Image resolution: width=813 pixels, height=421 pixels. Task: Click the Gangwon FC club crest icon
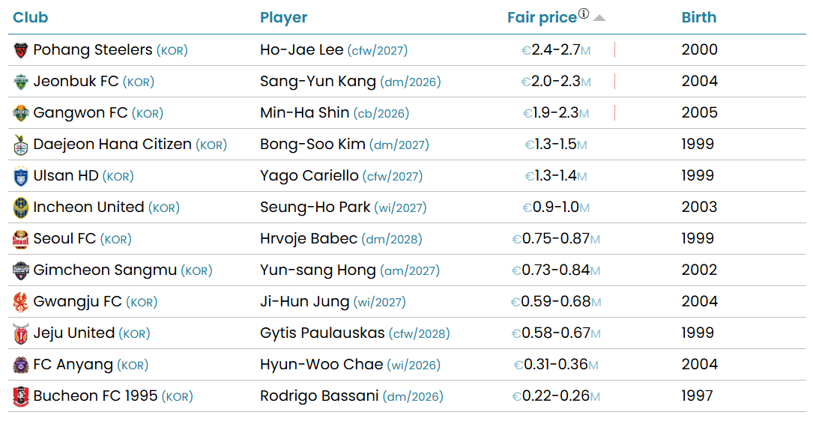tap(21, 114)
